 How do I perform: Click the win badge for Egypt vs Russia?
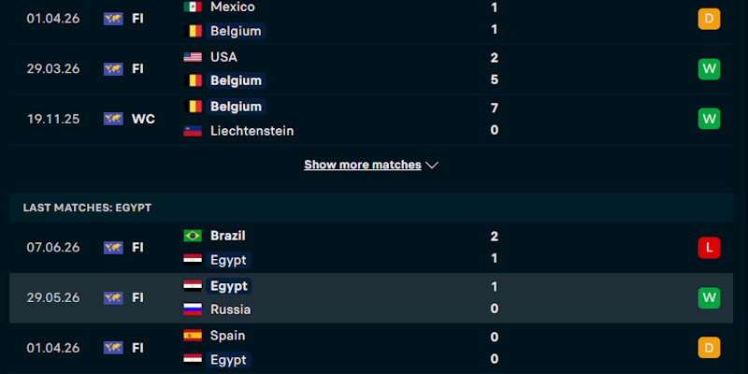[709, 297]
